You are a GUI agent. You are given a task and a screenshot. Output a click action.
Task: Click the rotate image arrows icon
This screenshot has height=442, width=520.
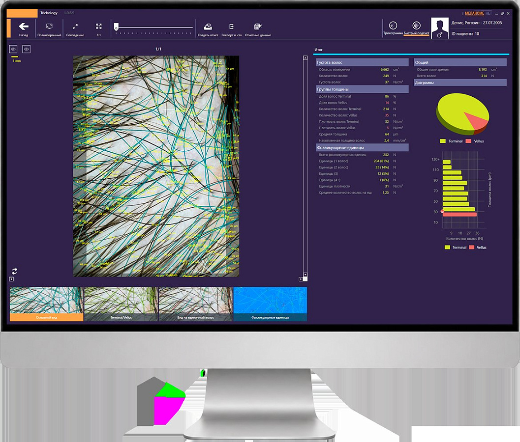tap(14, 271)
